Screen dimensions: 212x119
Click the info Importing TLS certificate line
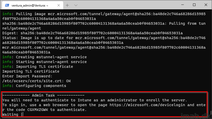pos(38,67)
